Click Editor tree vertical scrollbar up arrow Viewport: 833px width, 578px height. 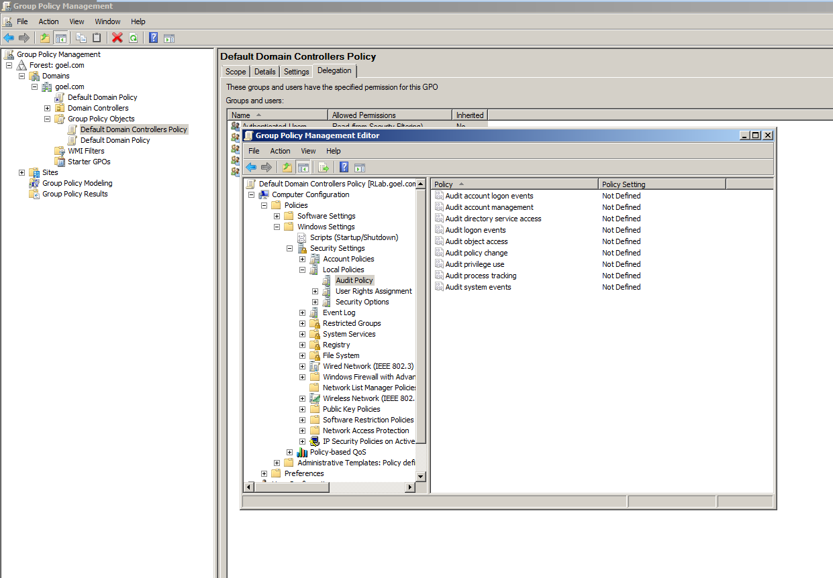(x=421, y=184)
